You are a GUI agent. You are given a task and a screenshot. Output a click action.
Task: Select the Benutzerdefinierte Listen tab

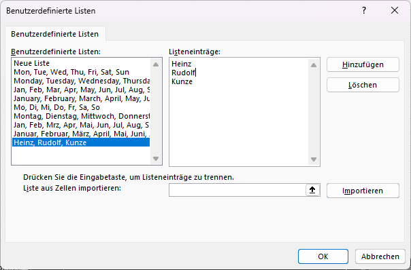pos(55,34)
